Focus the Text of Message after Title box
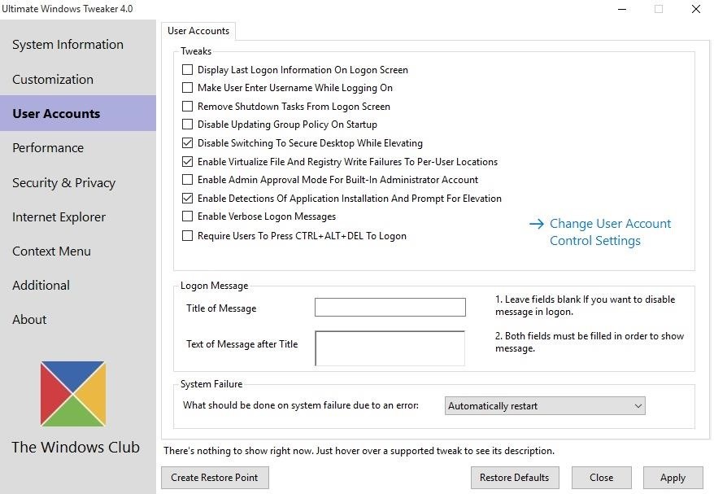 390,348
